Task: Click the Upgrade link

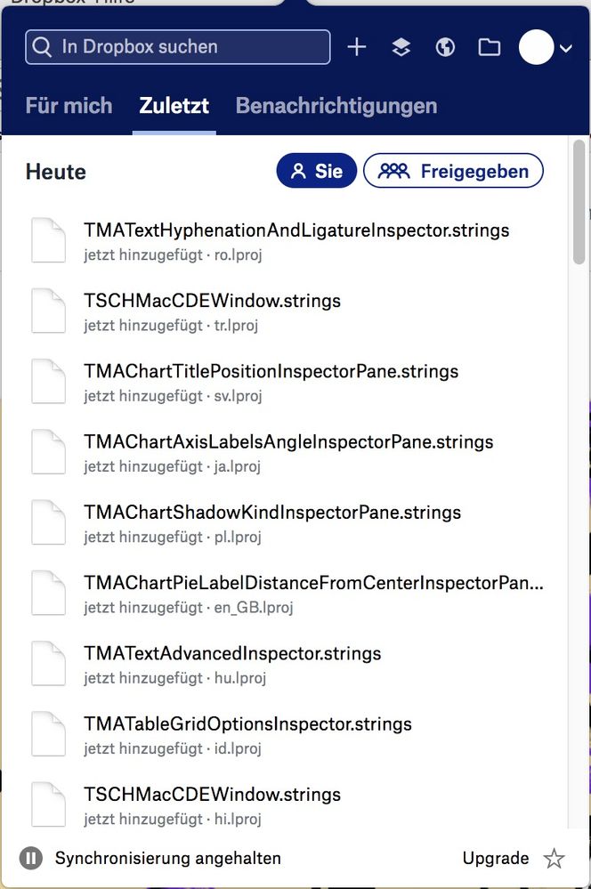Action: [496, 859]
